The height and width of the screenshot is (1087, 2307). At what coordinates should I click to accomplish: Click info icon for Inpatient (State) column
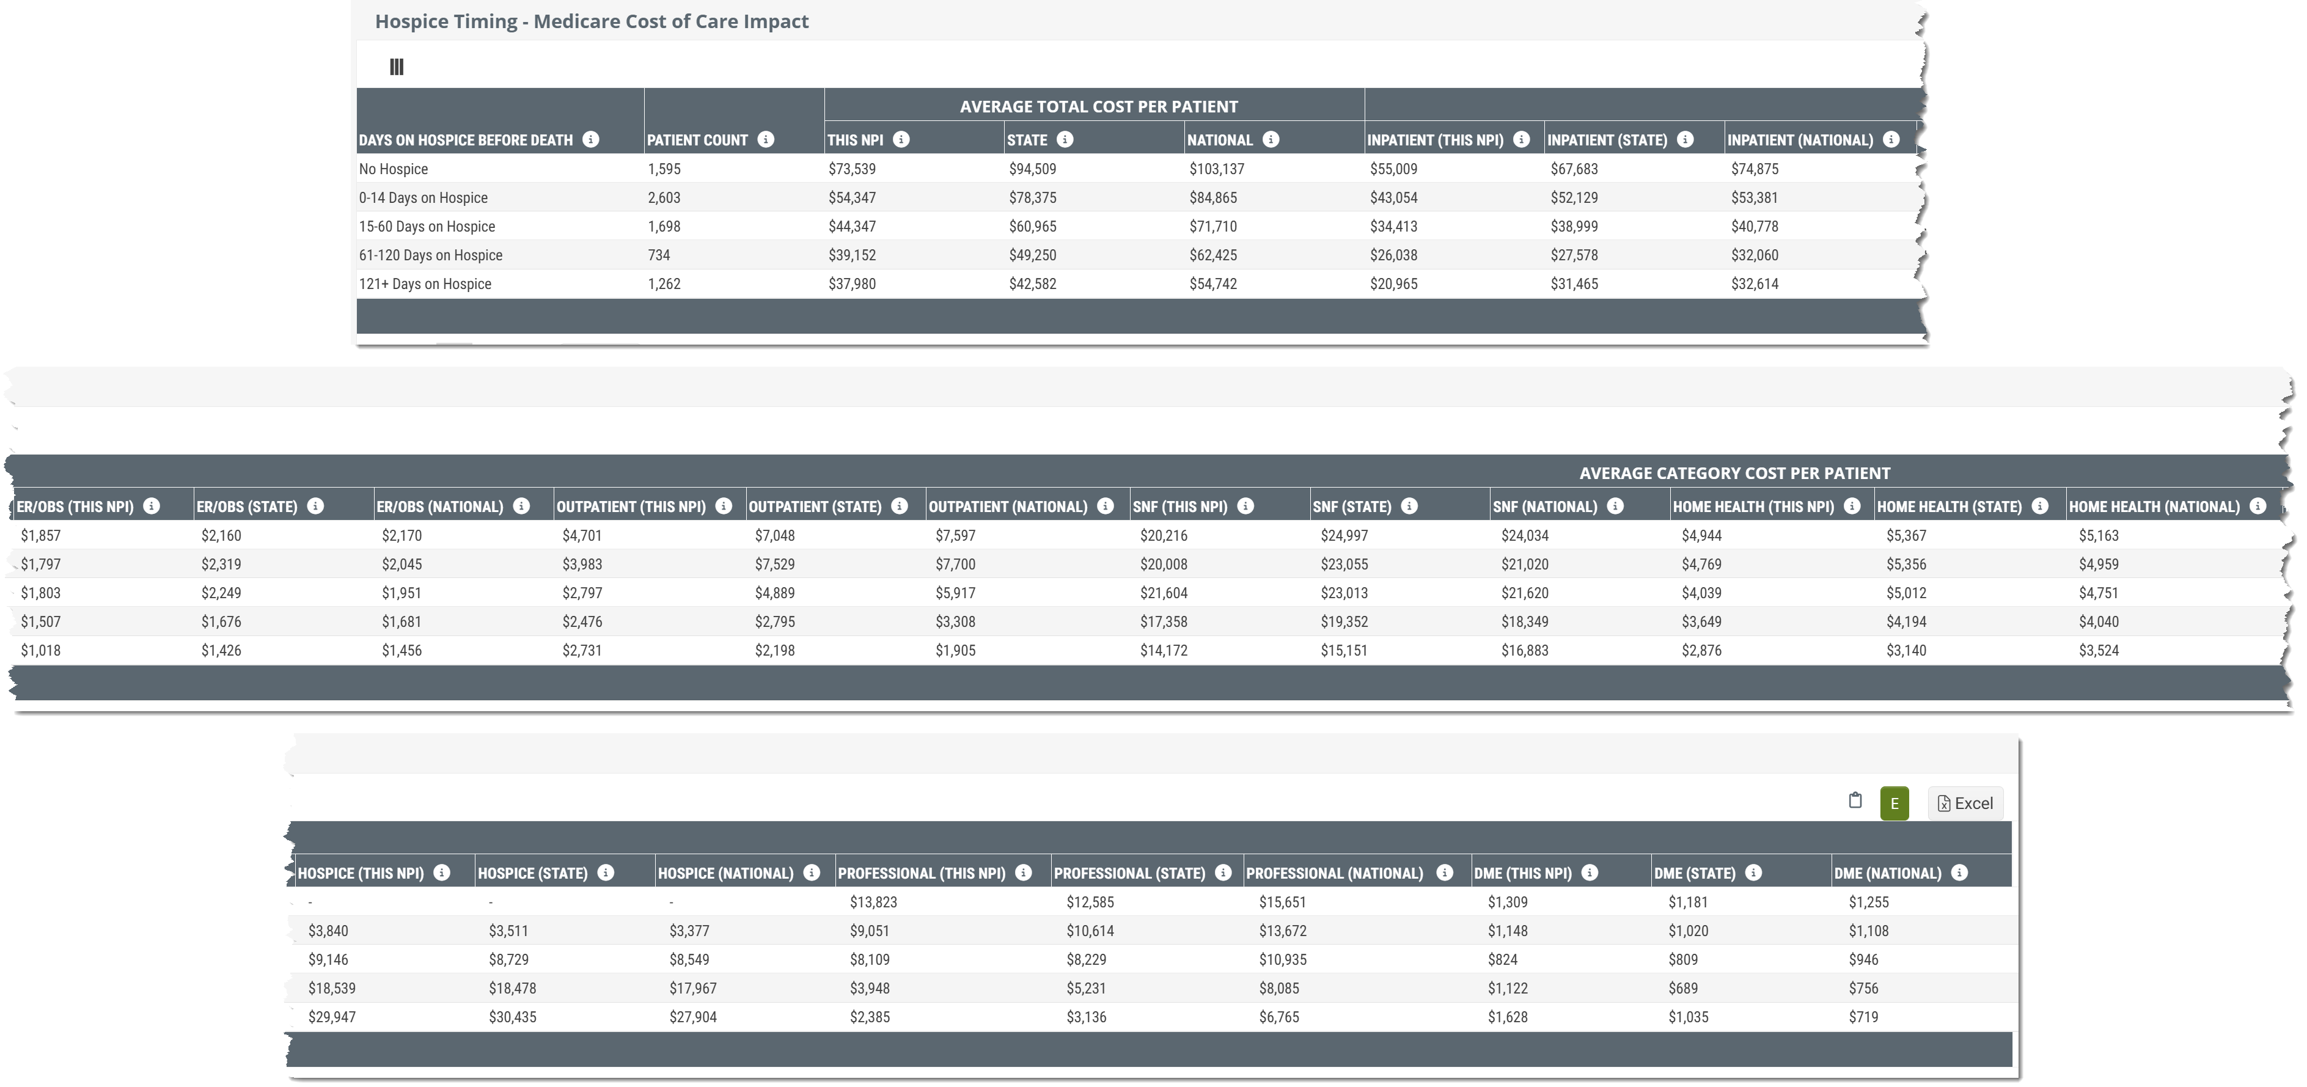tap(1685, 140)
